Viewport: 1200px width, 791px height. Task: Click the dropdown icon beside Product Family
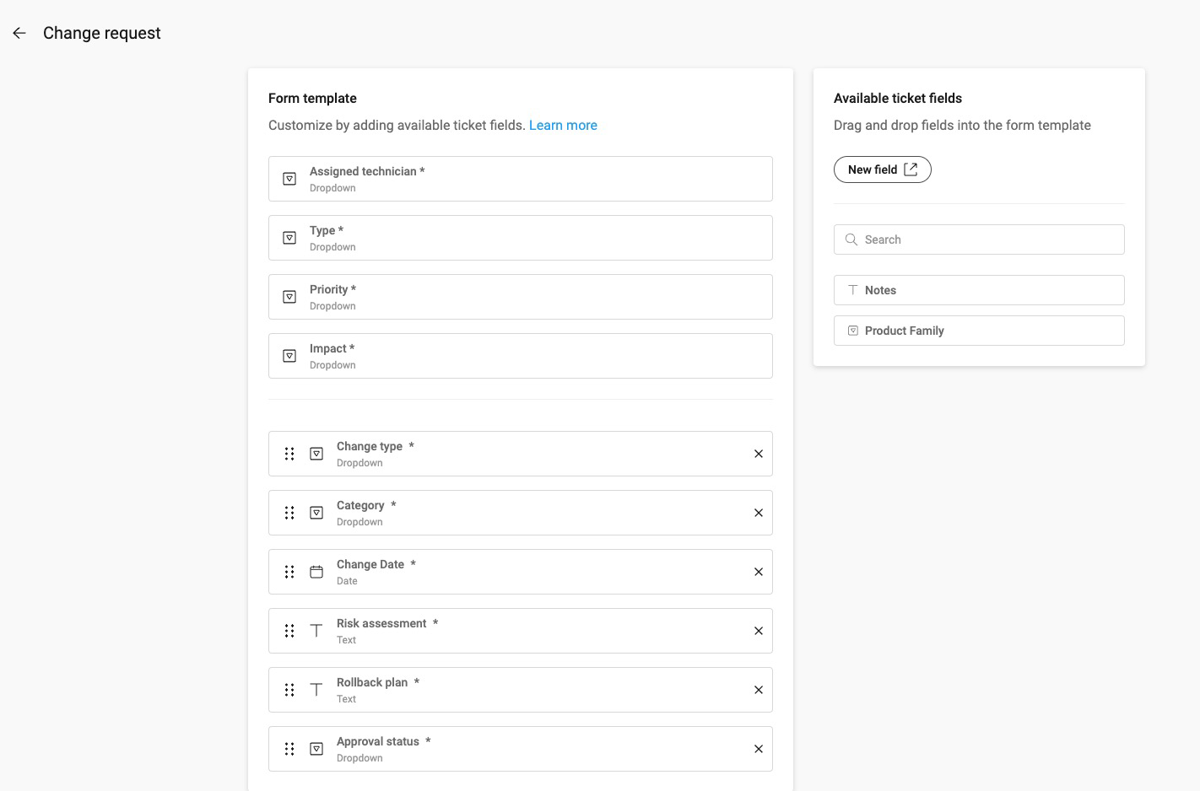tap(853, 331)
